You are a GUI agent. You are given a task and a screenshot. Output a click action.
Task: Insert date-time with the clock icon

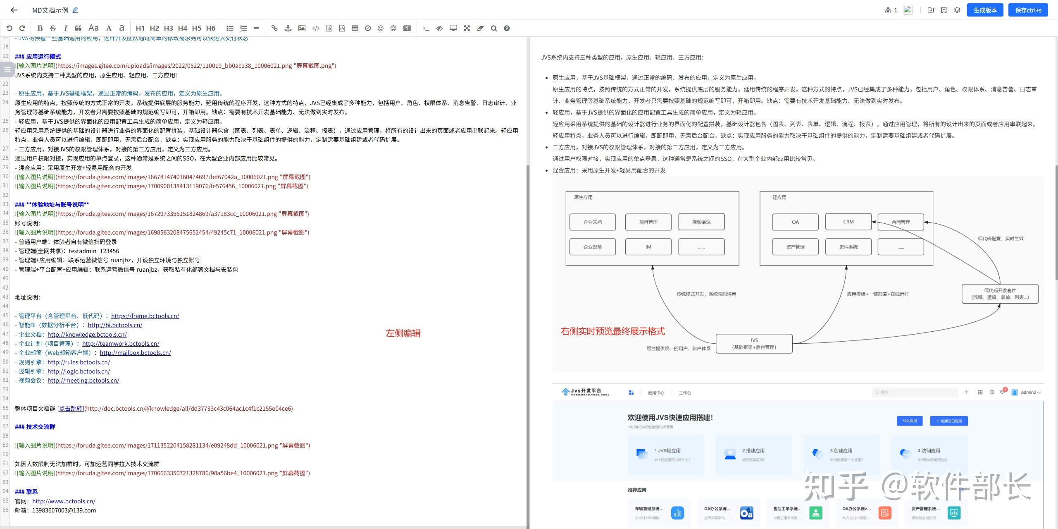click(368, 28)
